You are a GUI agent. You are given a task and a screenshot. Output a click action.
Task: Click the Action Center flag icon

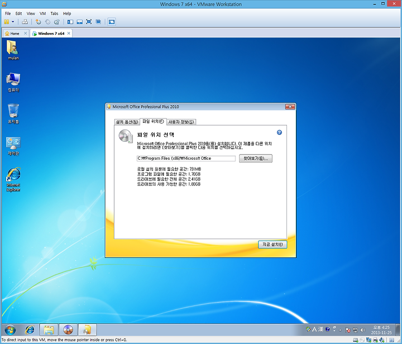pyautogui.click(x=348, y=330)
